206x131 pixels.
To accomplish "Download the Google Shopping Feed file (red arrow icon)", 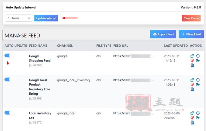I will [192, 60].
